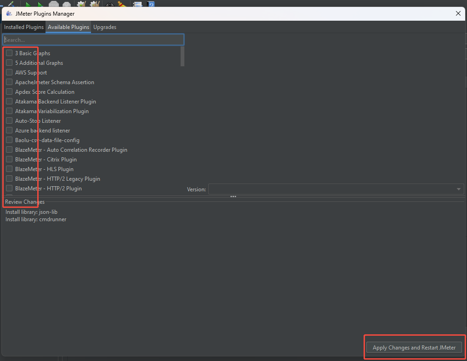
Task: Open the Upgrades tab
Action: [x=105, y=27]
